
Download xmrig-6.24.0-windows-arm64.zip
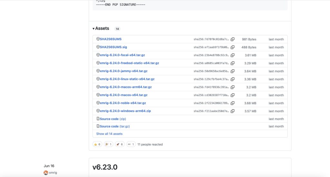pyautogui.click(x=125, y=111)
